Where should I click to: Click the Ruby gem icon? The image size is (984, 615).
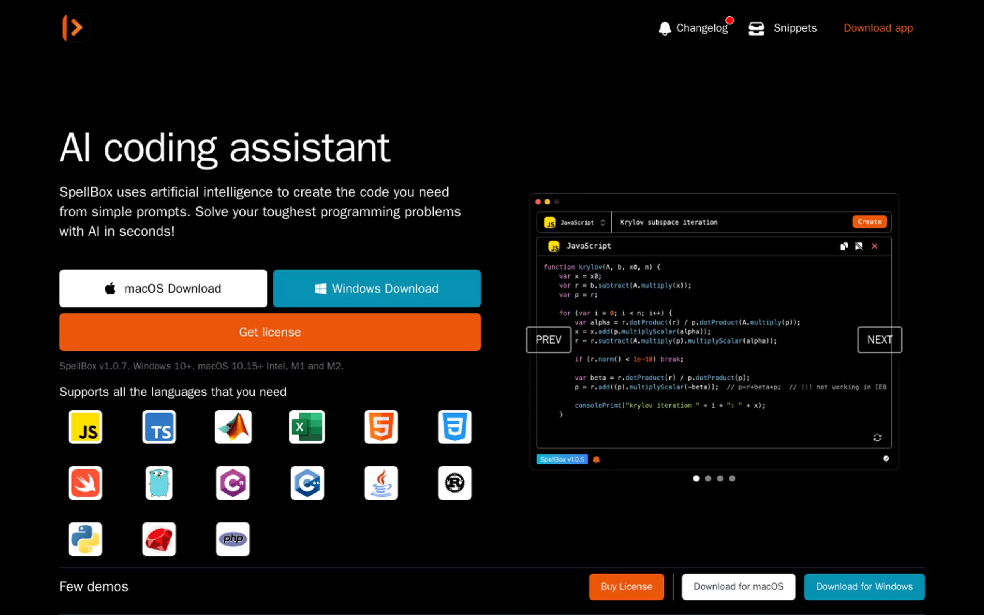159,539
